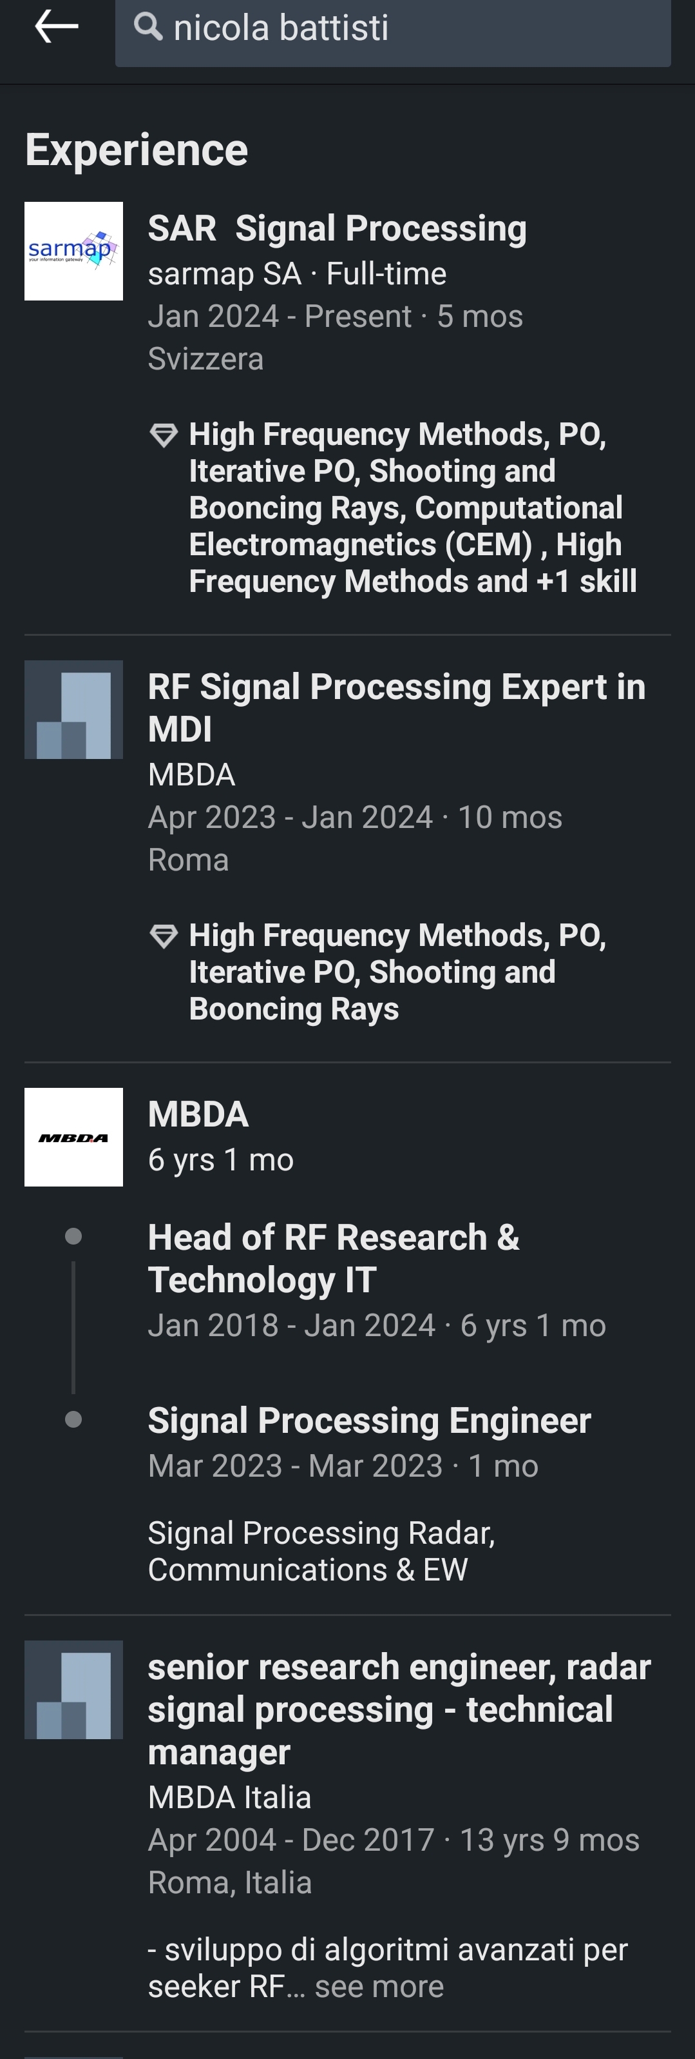Tap the placeholder logo beside RF Signal Processing Expert
695x2059 pixels.
73,710
